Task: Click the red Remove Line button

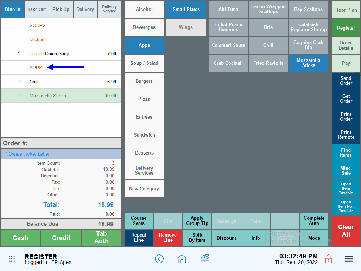Action: [x=168, y=238]
